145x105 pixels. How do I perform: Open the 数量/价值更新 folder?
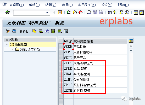(28, 50)
